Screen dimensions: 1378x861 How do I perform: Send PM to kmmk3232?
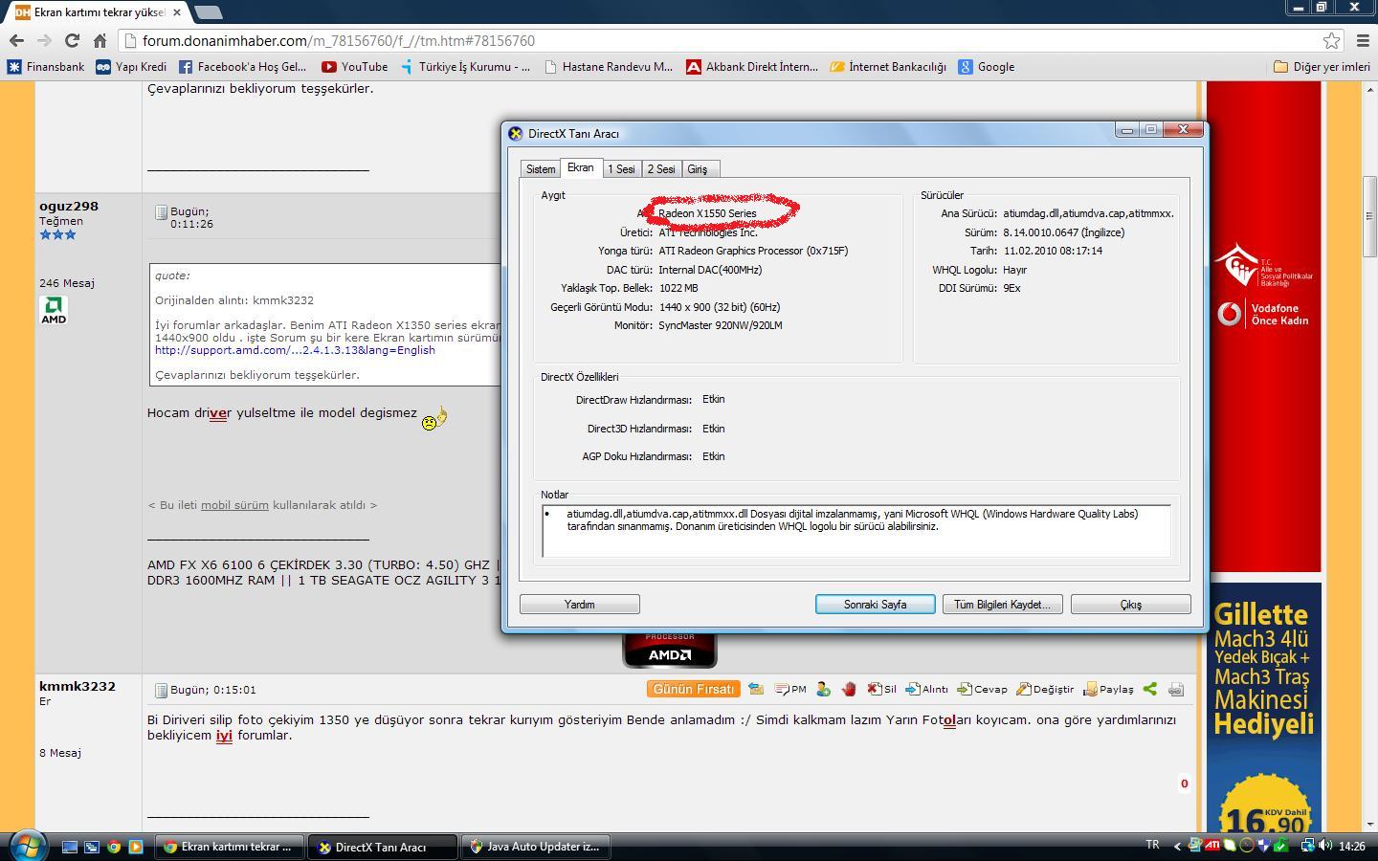click(790, 689)
